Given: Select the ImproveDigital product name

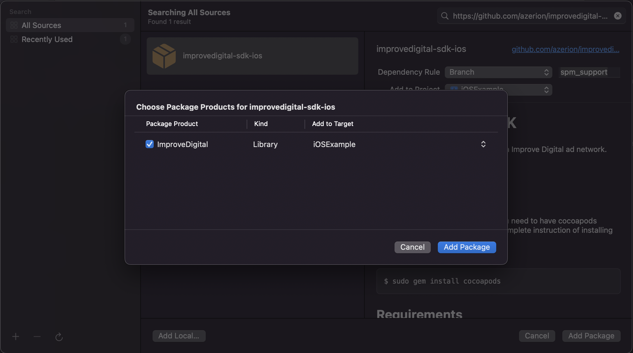Looking at the screenshot, I should pyautogui.click(x=182, y=144).
